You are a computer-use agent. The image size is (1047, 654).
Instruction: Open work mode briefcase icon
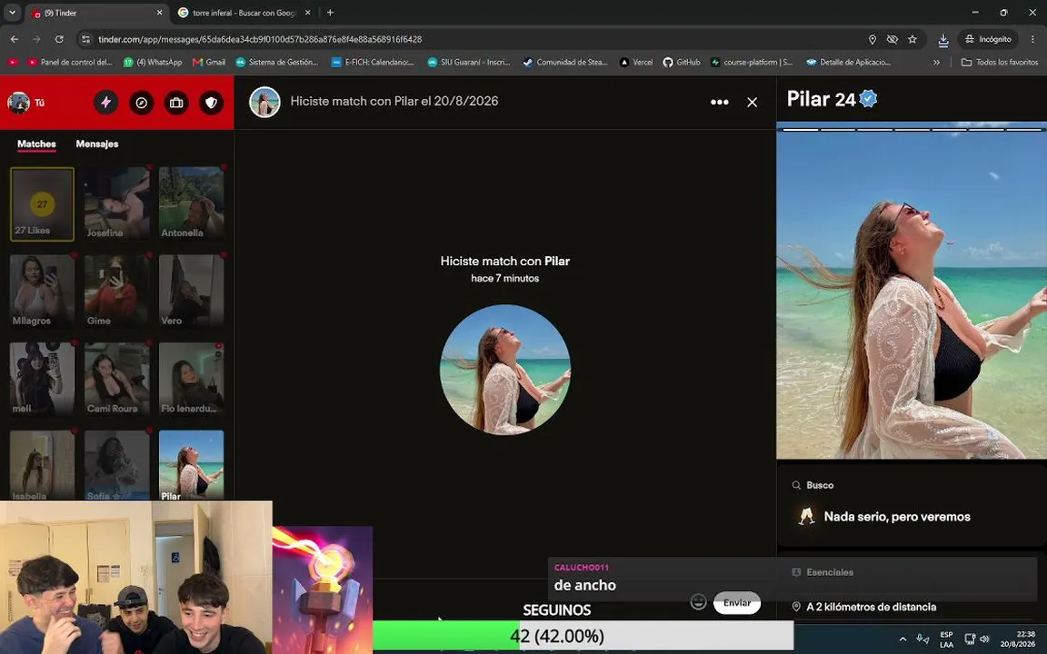pos(176,102)
